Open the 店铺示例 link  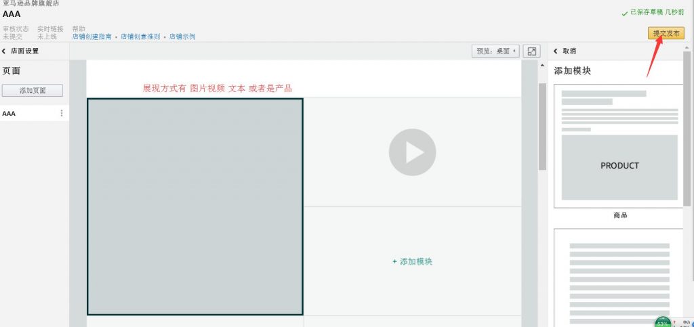(x=182, y=37)
